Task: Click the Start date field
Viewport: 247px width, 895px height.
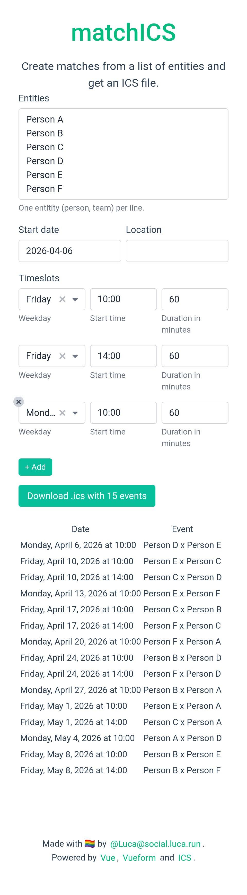Action: [x=69, y=251]
